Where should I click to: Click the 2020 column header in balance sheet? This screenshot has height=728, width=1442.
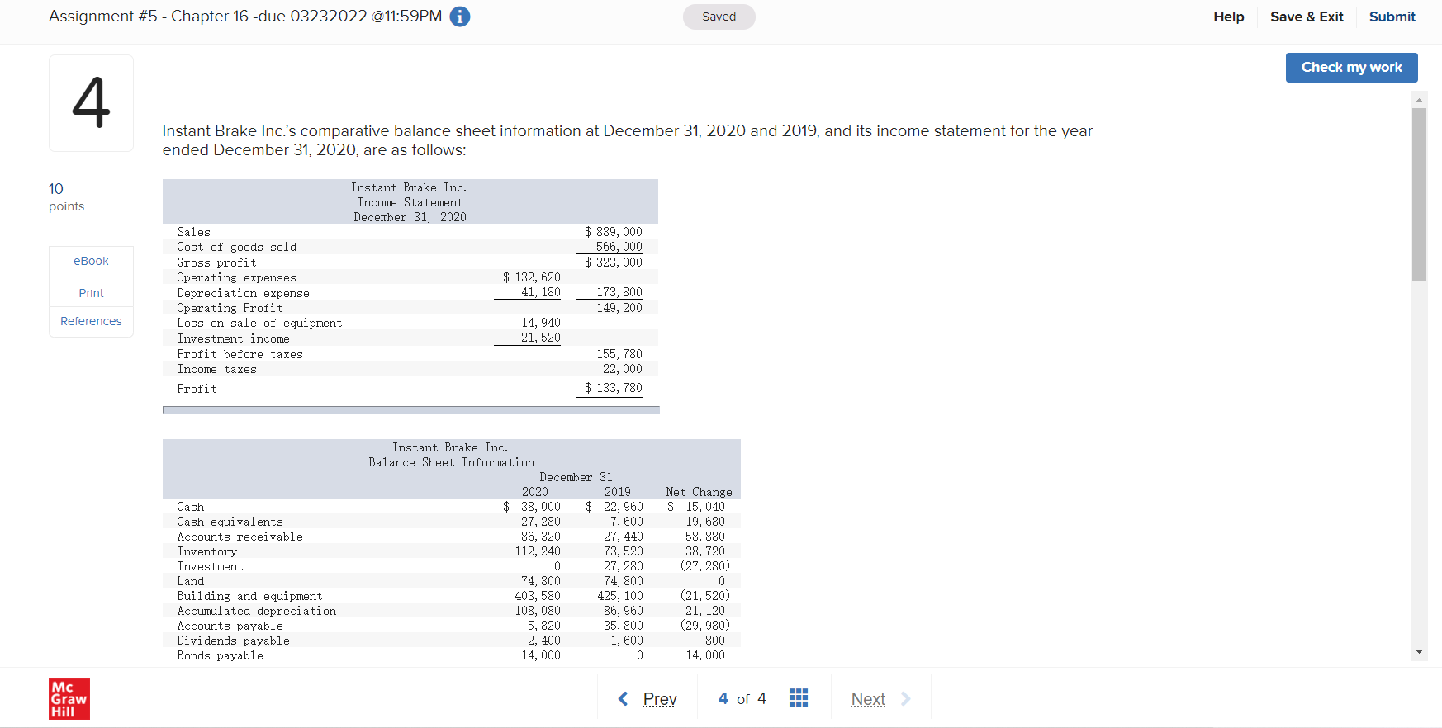point(534,492)
